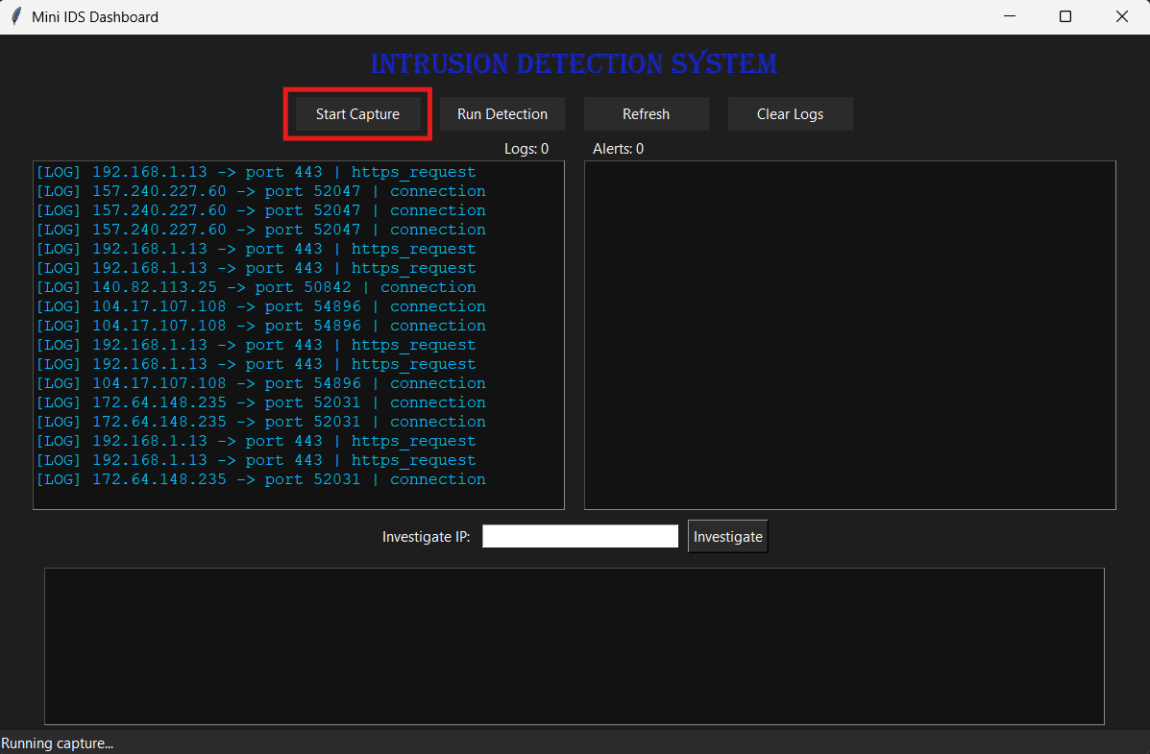Minimize the Mini IDS Dashboard window

[x=1010, y=16]
